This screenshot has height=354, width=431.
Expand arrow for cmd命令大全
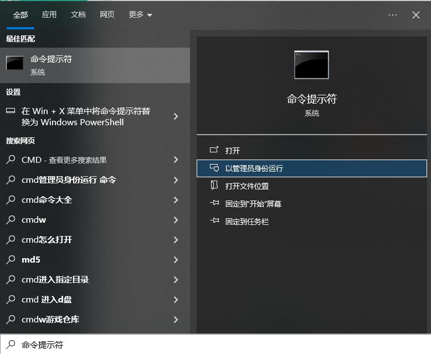[176, 200]
